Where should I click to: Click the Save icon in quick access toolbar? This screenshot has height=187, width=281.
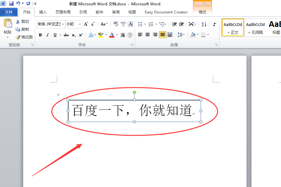point(11,3)
